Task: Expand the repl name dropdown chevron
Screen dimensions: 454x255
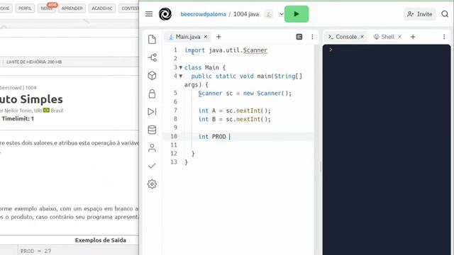Action: (x=281, y=14)
